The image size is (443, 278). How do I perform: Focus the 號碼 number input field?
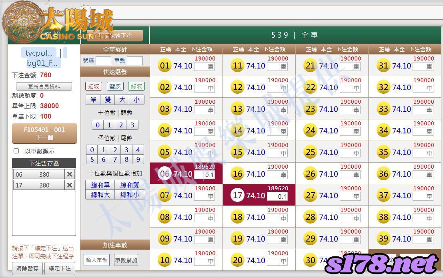(103, 60)
